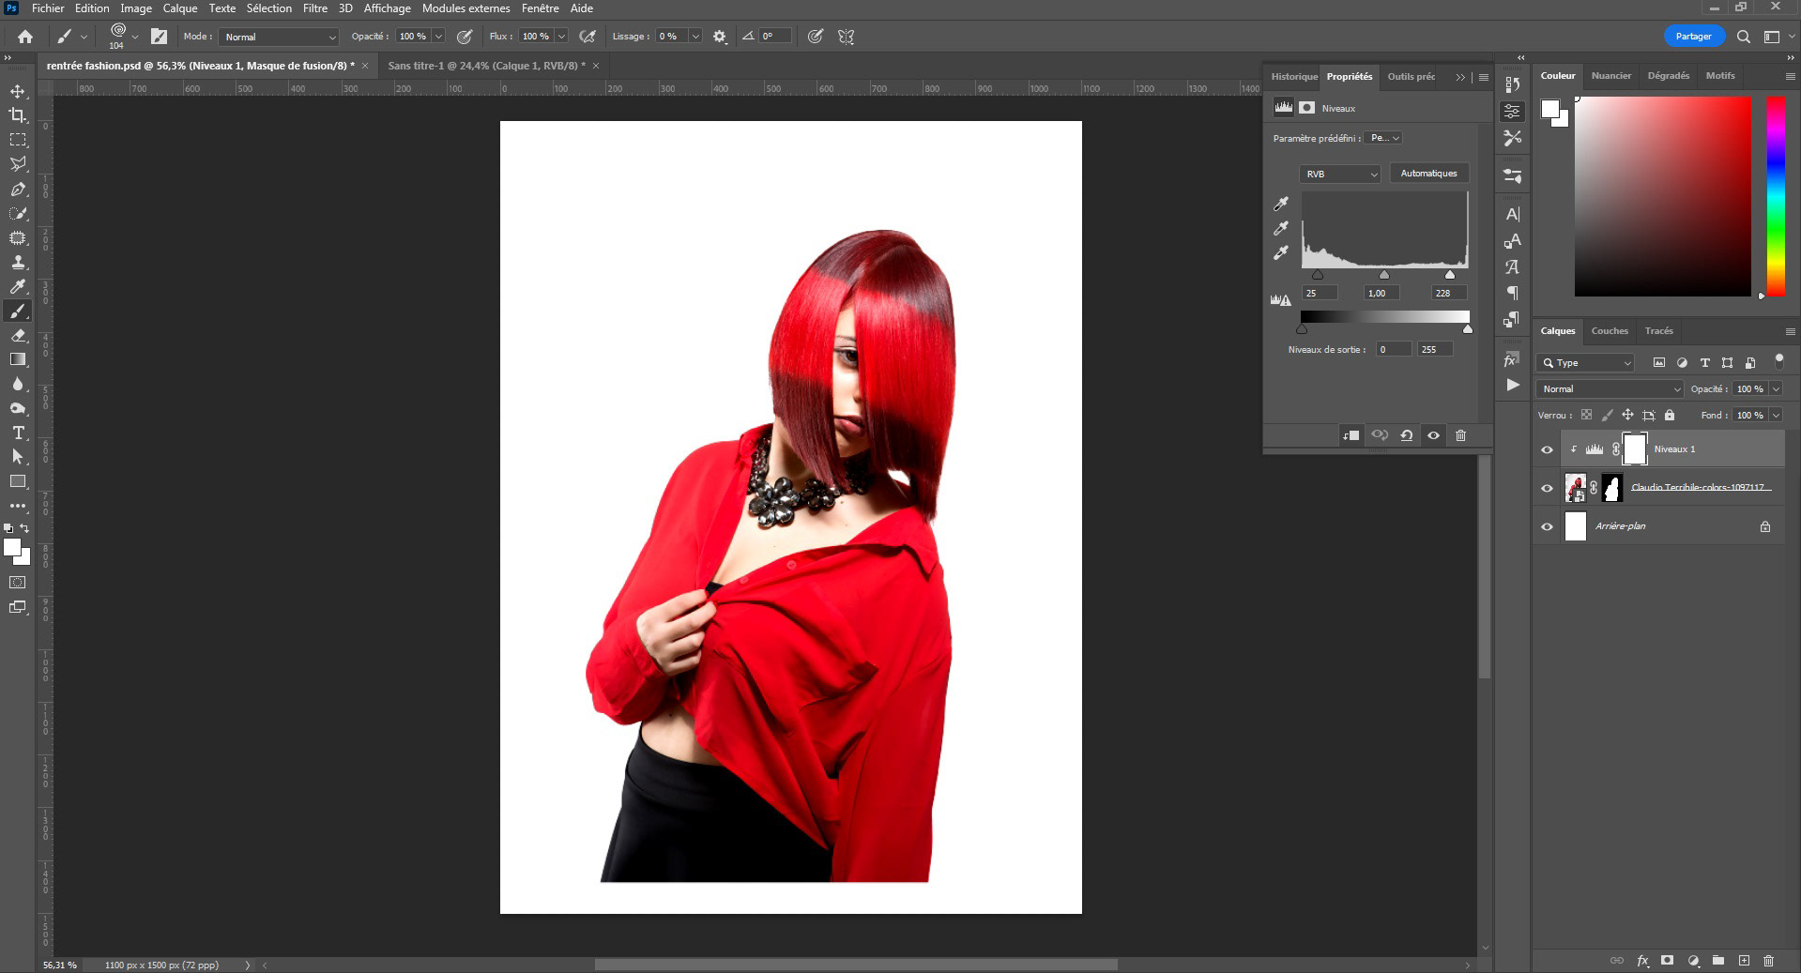
Task: Pick the white point eyedropper in Niveaux
Action: pyautogui.click(x=1281, y=252)
